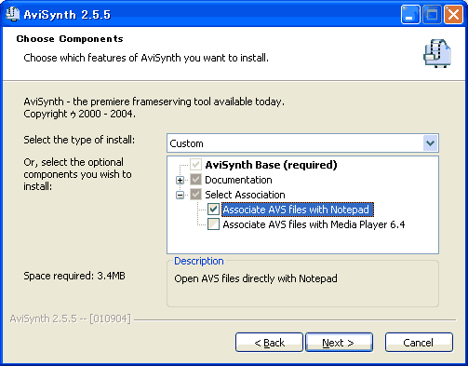The image size is (468, 366).
Task: Click the 'AviSynth 2.5.5 -- [010904]' branding text
Action: pyautogui.click(x=71, y=319)
